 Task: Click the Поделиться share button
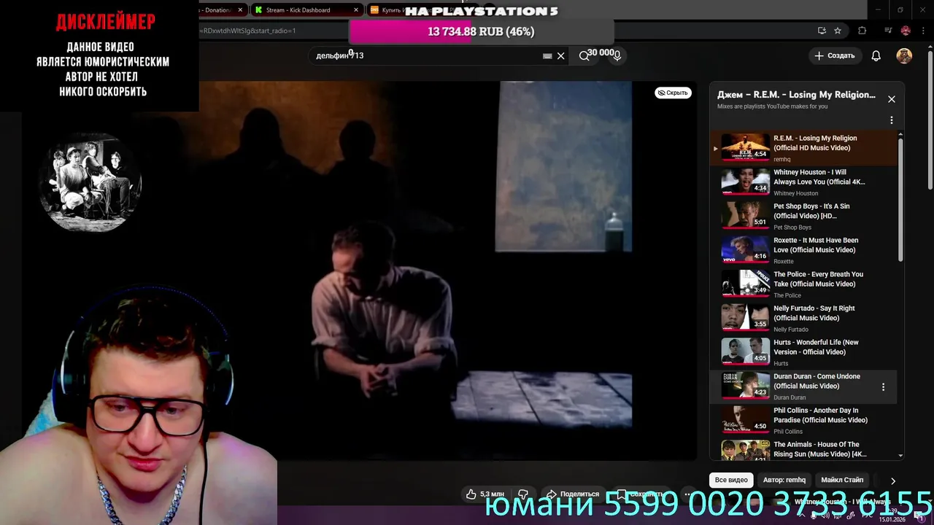tap(573, 494)
